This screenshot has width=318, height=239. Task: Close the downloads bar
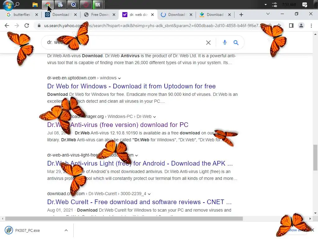[312, 230]
